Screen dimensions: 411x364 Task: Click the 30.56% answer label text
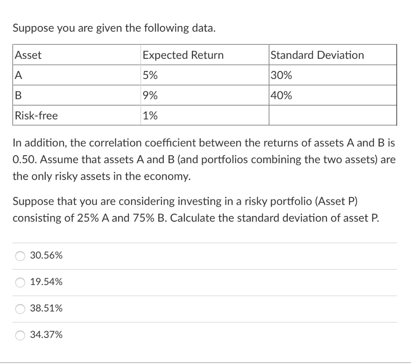coord(46,255)
